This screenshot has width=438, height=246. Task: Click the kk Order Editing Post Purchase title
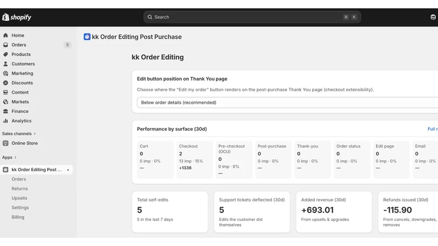click(x=136, y=37)
